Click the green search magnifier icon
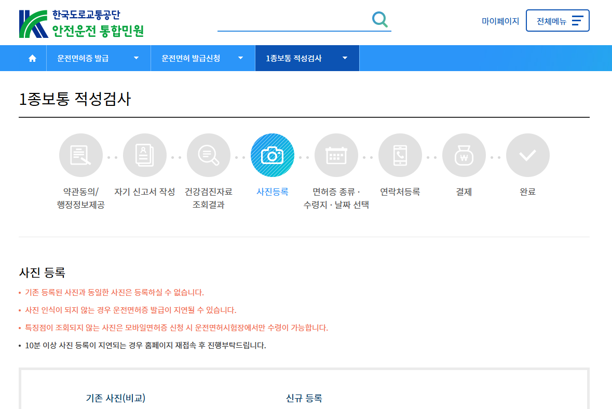 coord(379,19)
